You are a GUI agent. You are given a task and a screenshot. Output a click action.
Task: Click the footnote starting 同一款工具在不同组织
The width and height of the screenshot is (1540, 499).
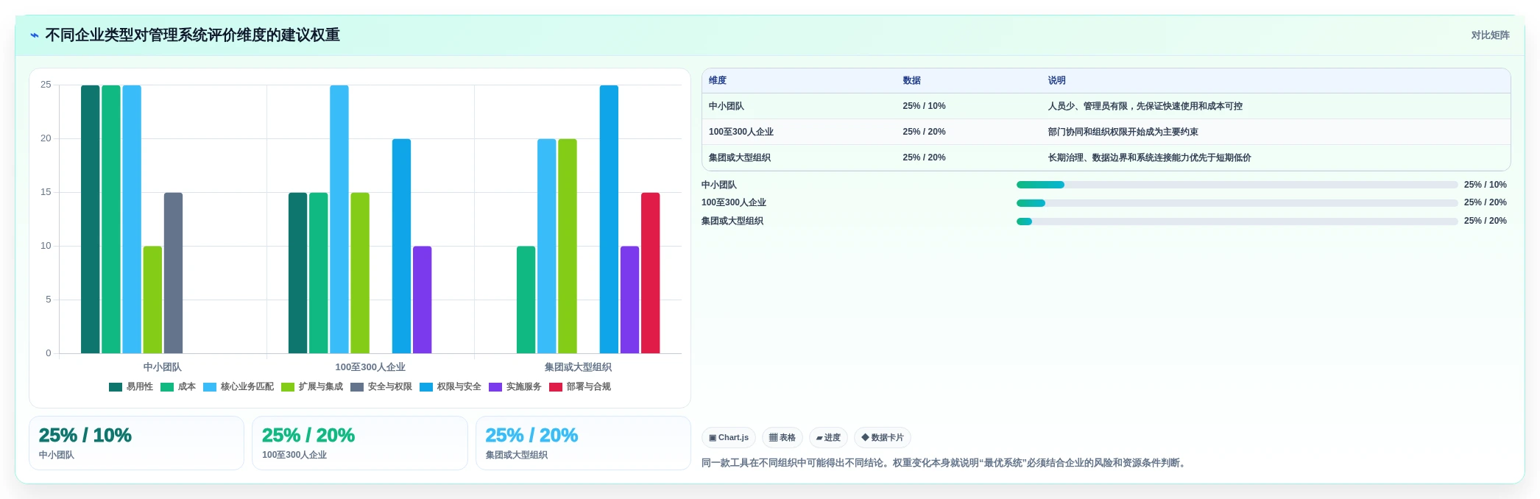pyautogui.click(x=945, y=463)
